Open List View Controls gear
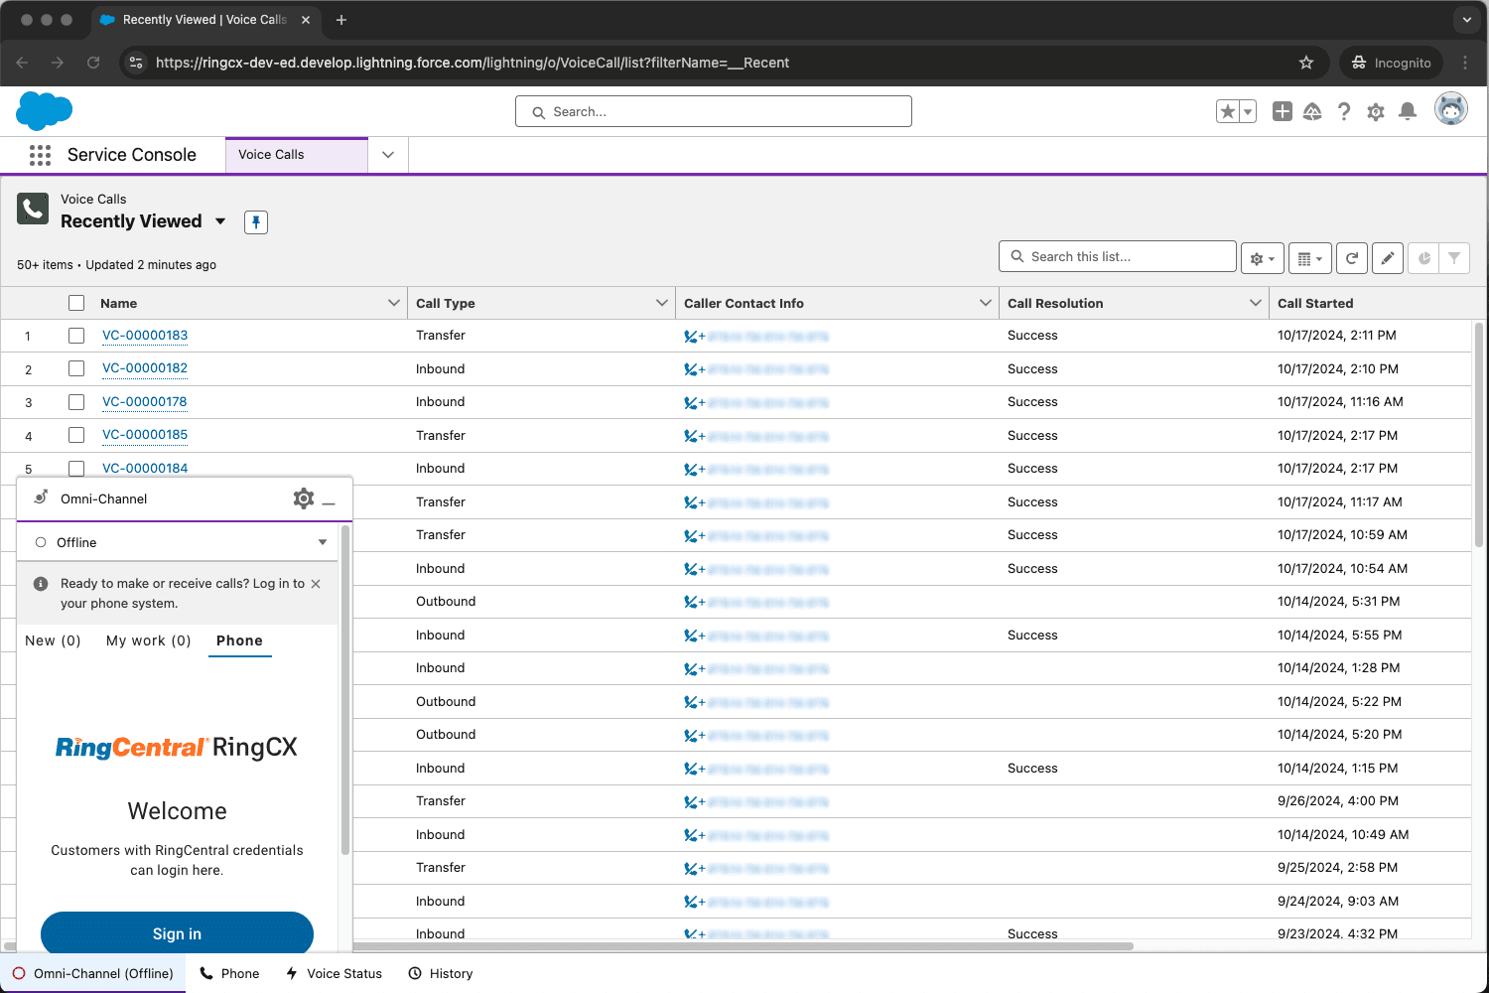Image resolution: width=1489 pixels, height=993 pixels. point(1263,258)
